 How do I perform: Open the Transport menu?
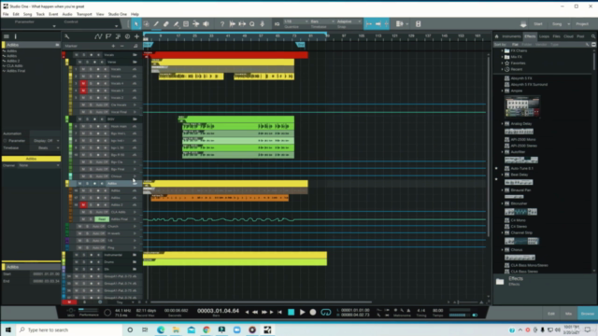84,14
